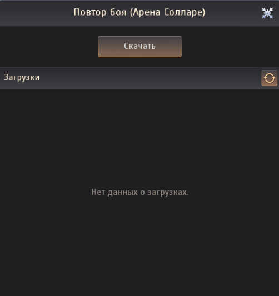Screen dimensions: 279x296
Task: Activate the sync arrows button
Action: tap(269, 78)
